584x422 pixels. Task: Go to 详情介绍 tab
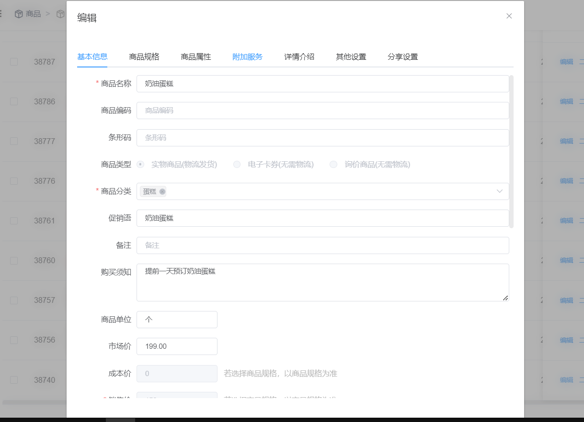(x=299, y=56)
